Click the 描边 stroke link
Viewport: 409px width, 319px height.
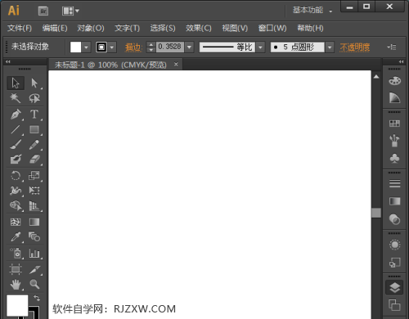(x=133, y=47)
